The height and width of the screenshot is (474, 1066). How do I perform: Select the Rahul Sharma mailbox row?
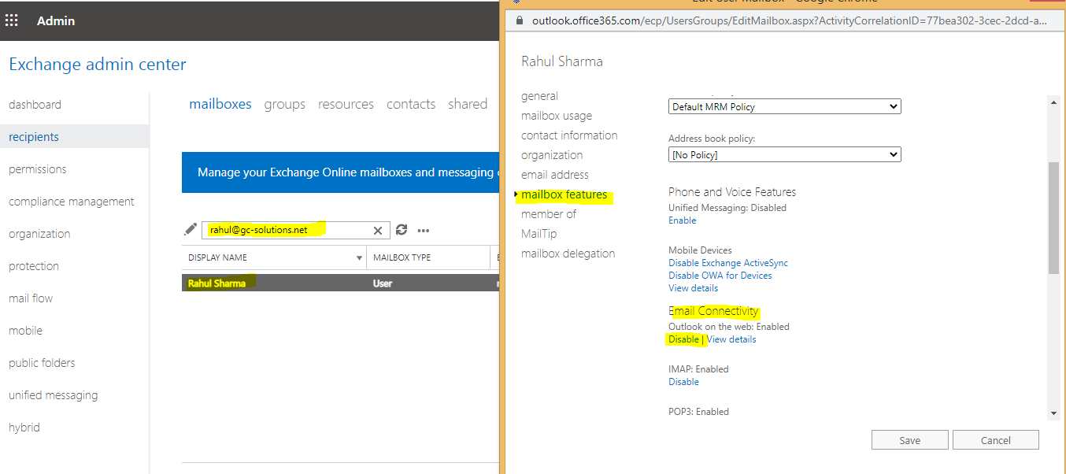click(340, 283)
